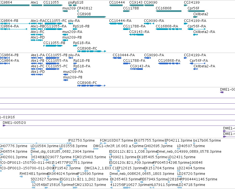Select the LD24718.5prime EST label
Image resolution: width=235 pixels, height=189 pixels.
[x=191, y=185]
